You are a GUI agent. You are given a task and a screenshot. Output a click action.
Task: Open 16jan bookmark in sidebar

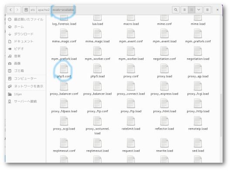26,94
